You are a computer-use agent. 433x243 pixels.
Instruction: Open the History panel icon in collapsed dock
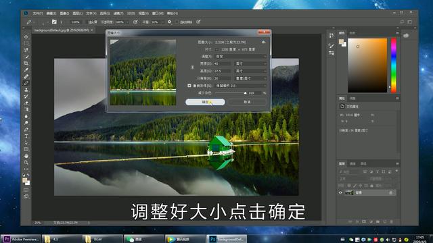[x=331, y=35]
